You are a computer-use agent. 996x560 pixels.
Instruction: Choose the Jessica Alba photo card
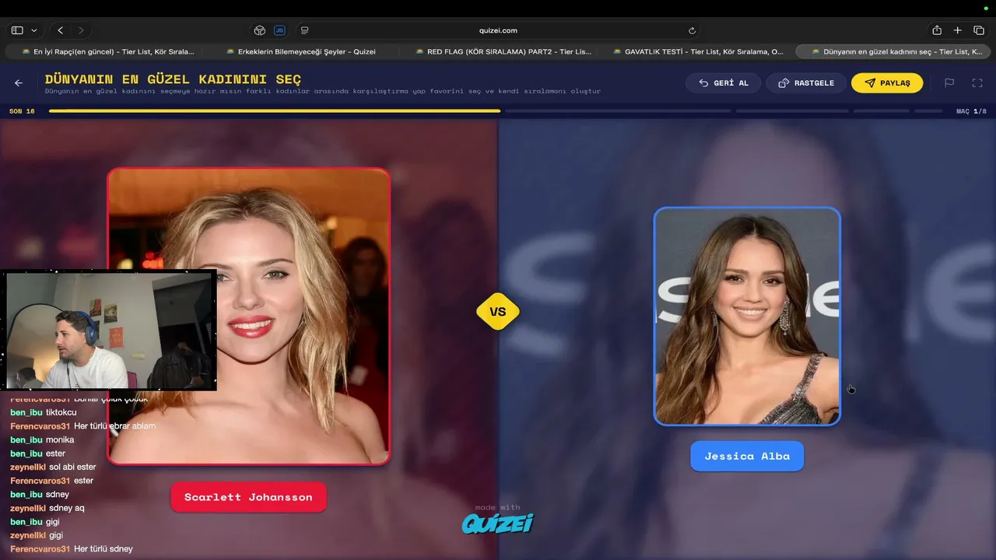747,316
